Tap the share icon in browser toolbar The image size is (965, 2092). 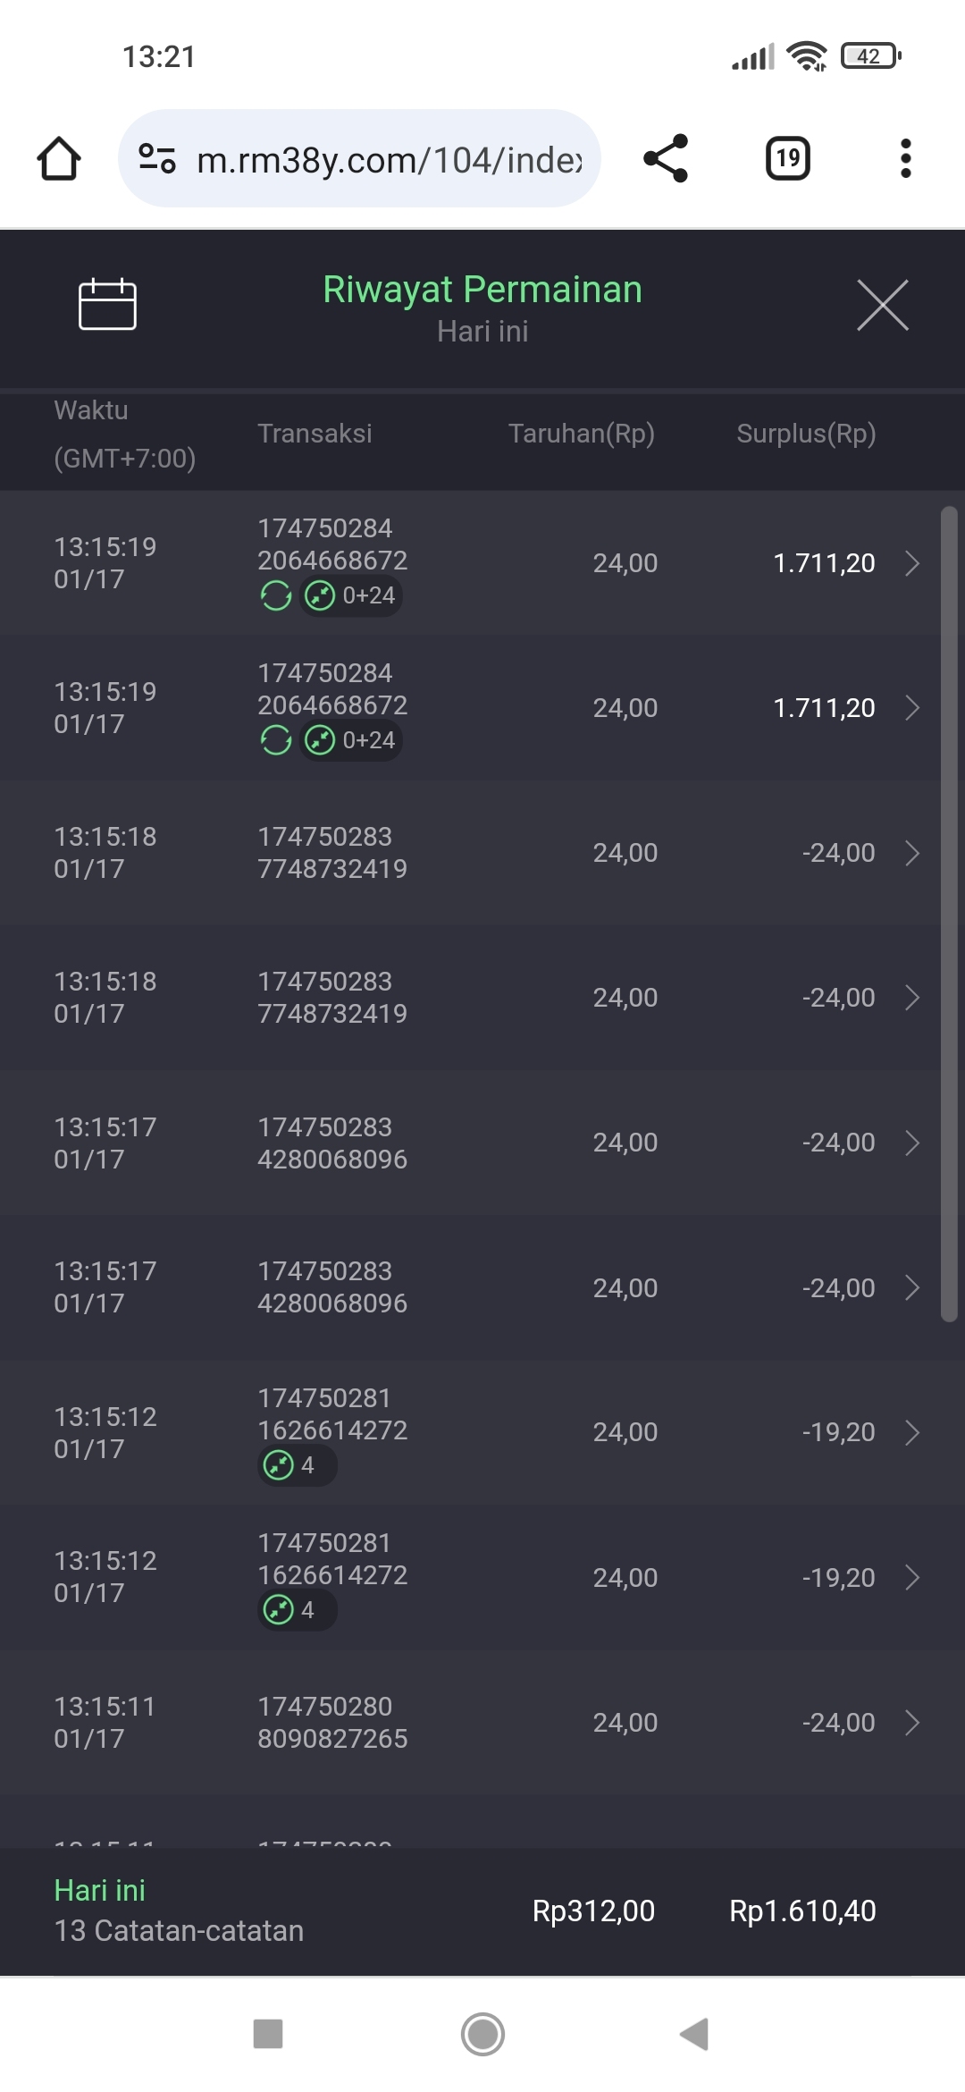point(666,159)
